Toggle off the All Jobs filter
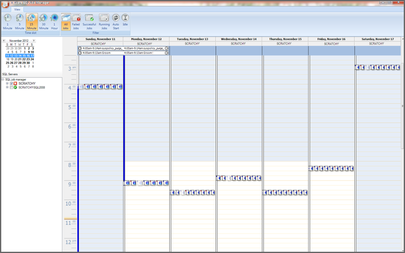Screen dimensions: 405x253 [x=65, y=20]
